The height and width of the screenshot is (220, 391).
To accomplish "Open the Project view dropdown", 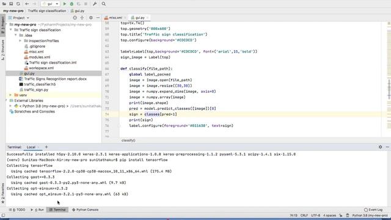I will pyautogui.click(x=19, y=18).
